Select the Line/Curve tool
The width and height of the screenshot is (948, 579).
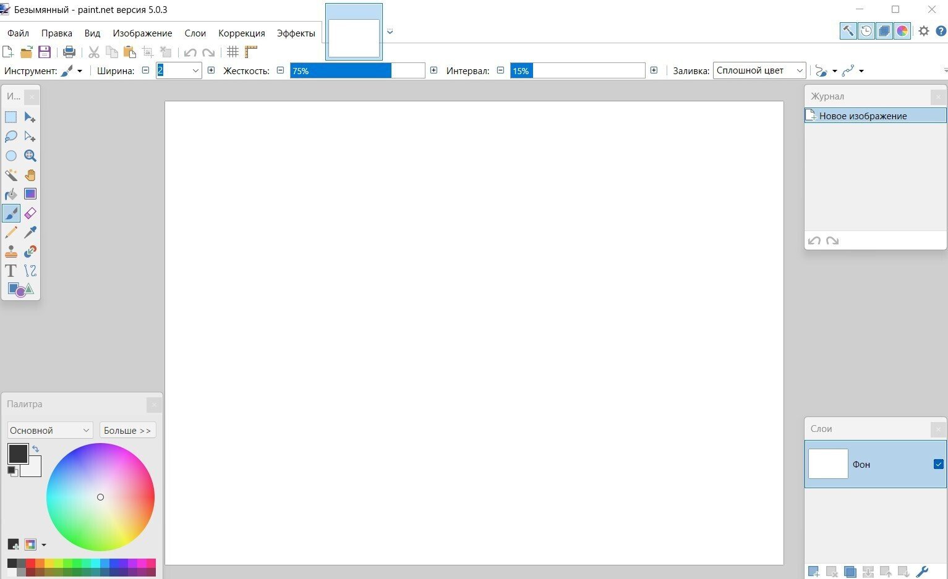point(30,271)
